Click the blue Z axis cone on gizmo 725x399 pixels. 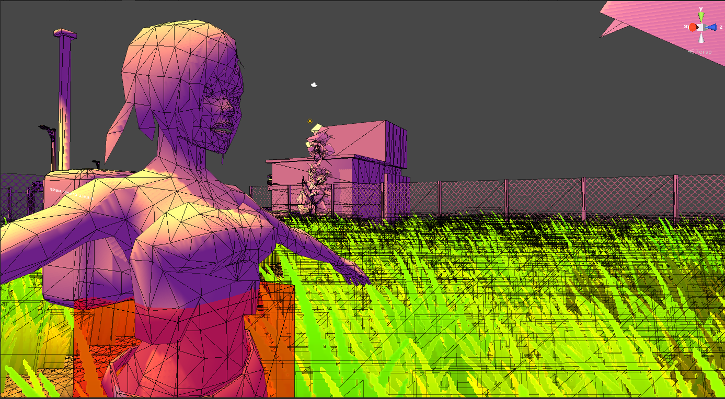(x=711, y=27)
